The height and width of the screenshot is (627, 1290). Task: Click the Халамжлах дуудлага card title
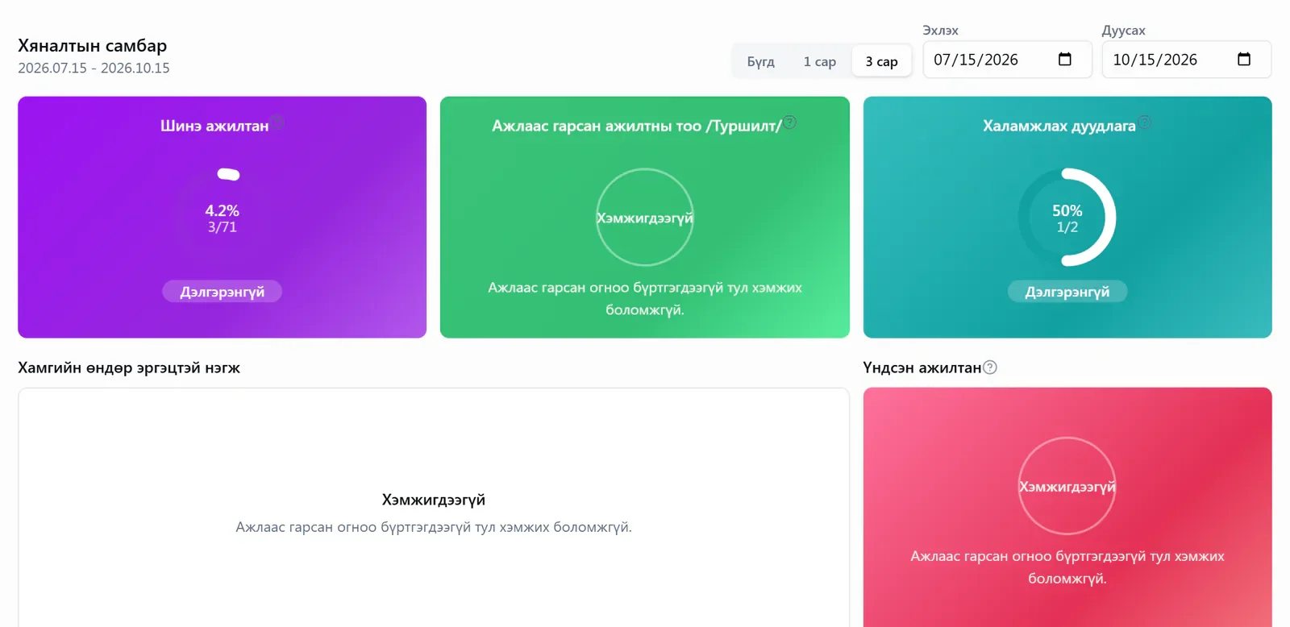[1059, 126]
